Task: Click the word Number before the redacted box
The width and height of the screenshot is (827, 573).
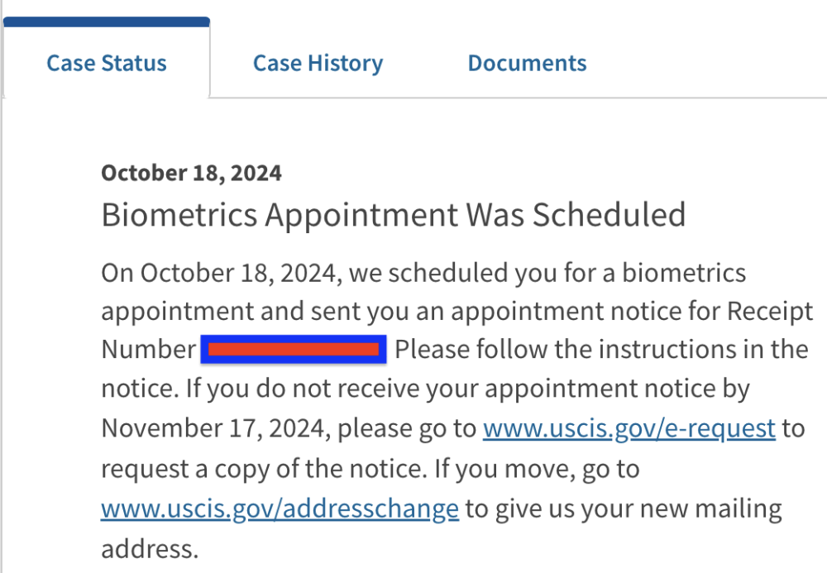Action: point(148,350)
